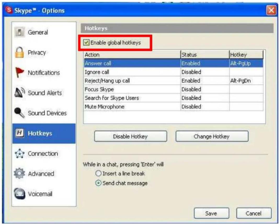Open the General settings tab
This screenshot has width=280, height=224.
(44, 32)
